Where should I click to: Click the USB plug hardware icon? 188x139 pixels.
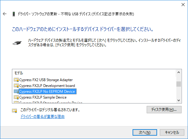click(17, 43)
